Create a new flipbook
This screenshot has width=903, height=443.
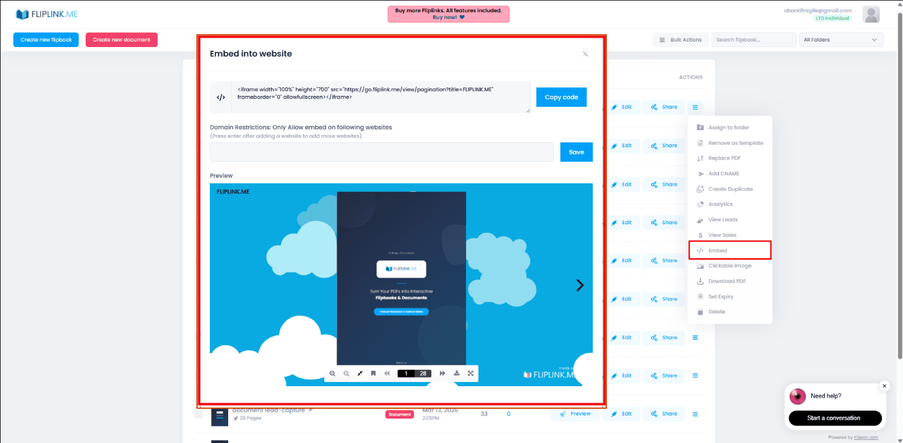tap(46, 40)
